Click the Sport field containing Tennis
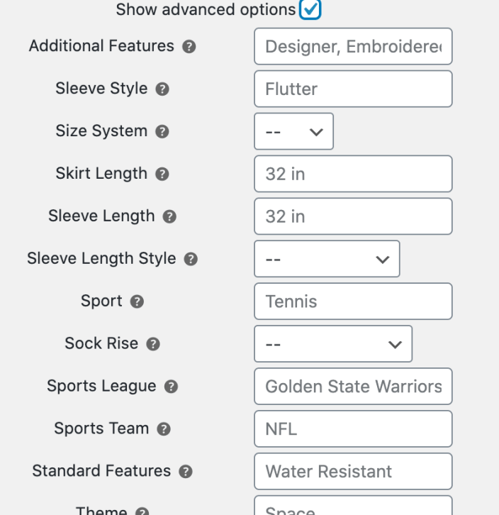Viewport: 499px width, 515px height. (x=353, y=301)
